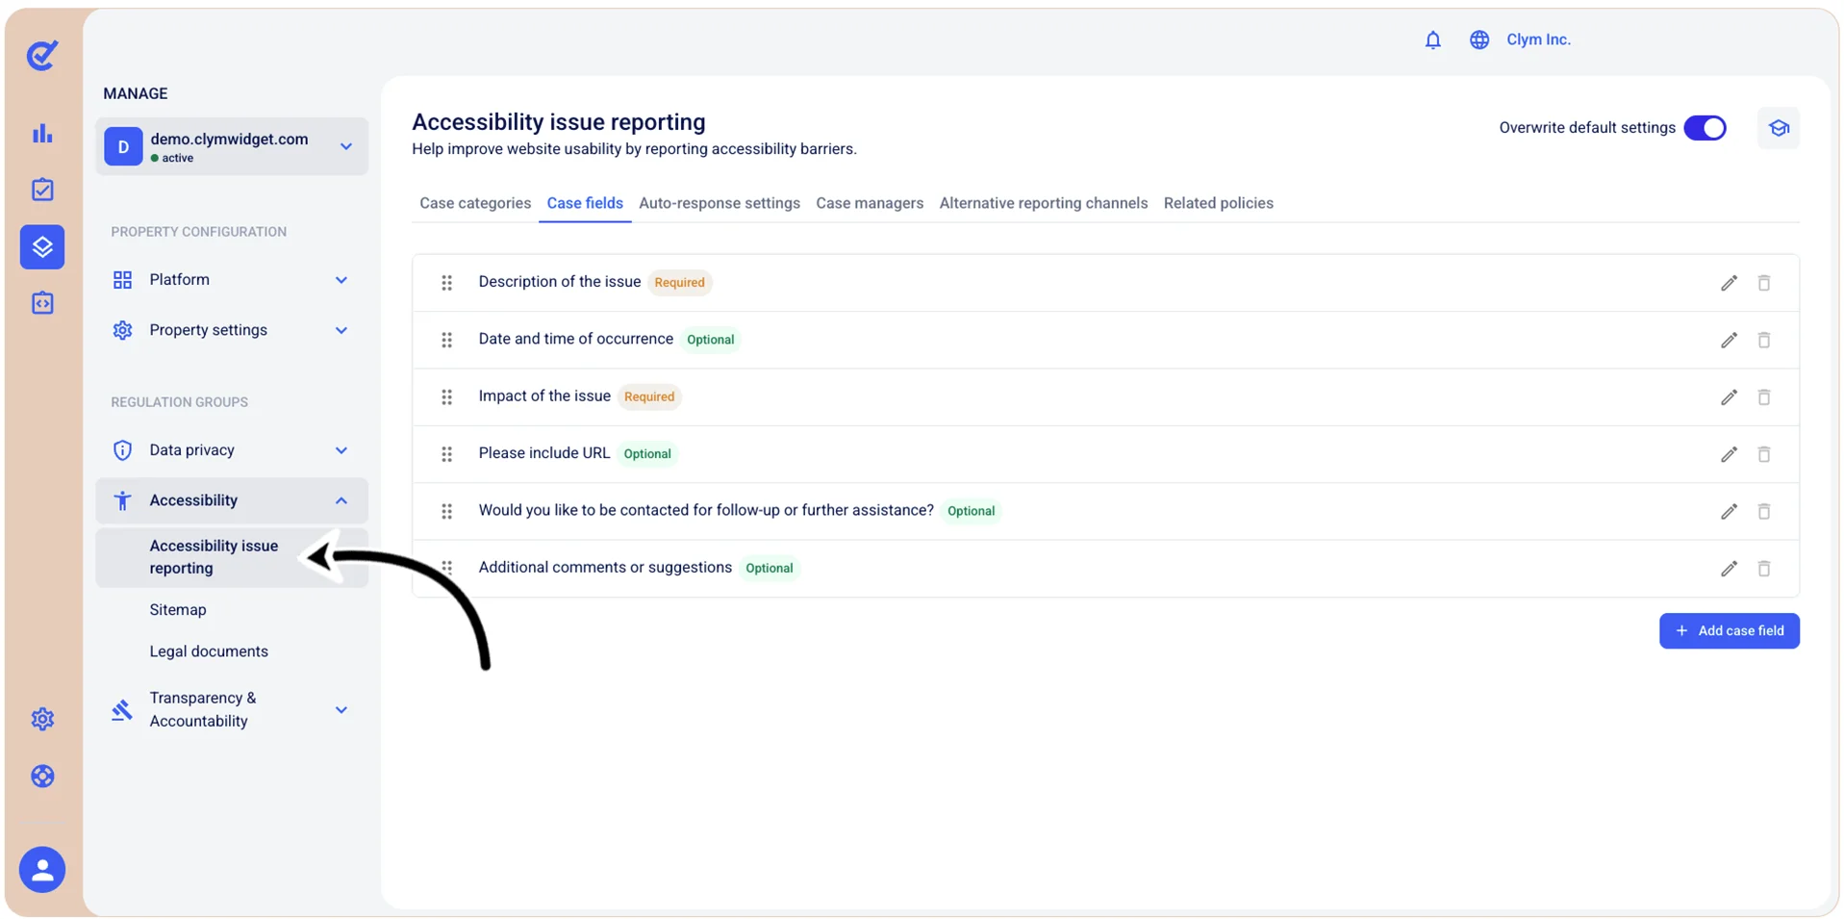Expand the Property settings section
This screenshot has height=919, width=1844.
232,330
